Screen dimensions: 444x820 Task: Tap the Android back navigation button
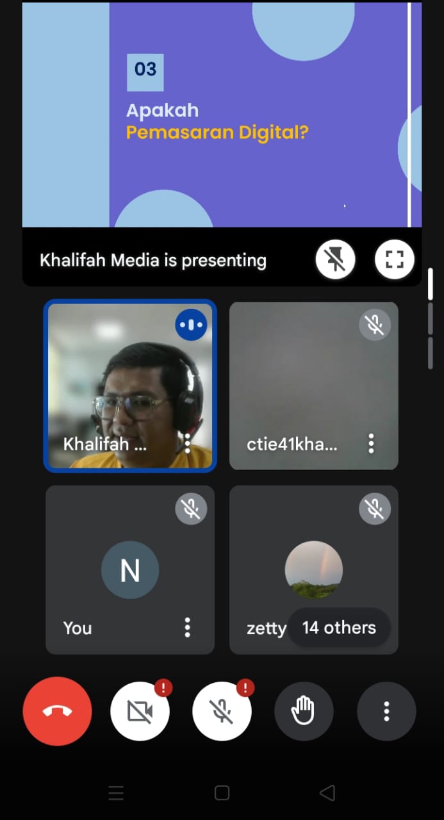tap(327, 793)
